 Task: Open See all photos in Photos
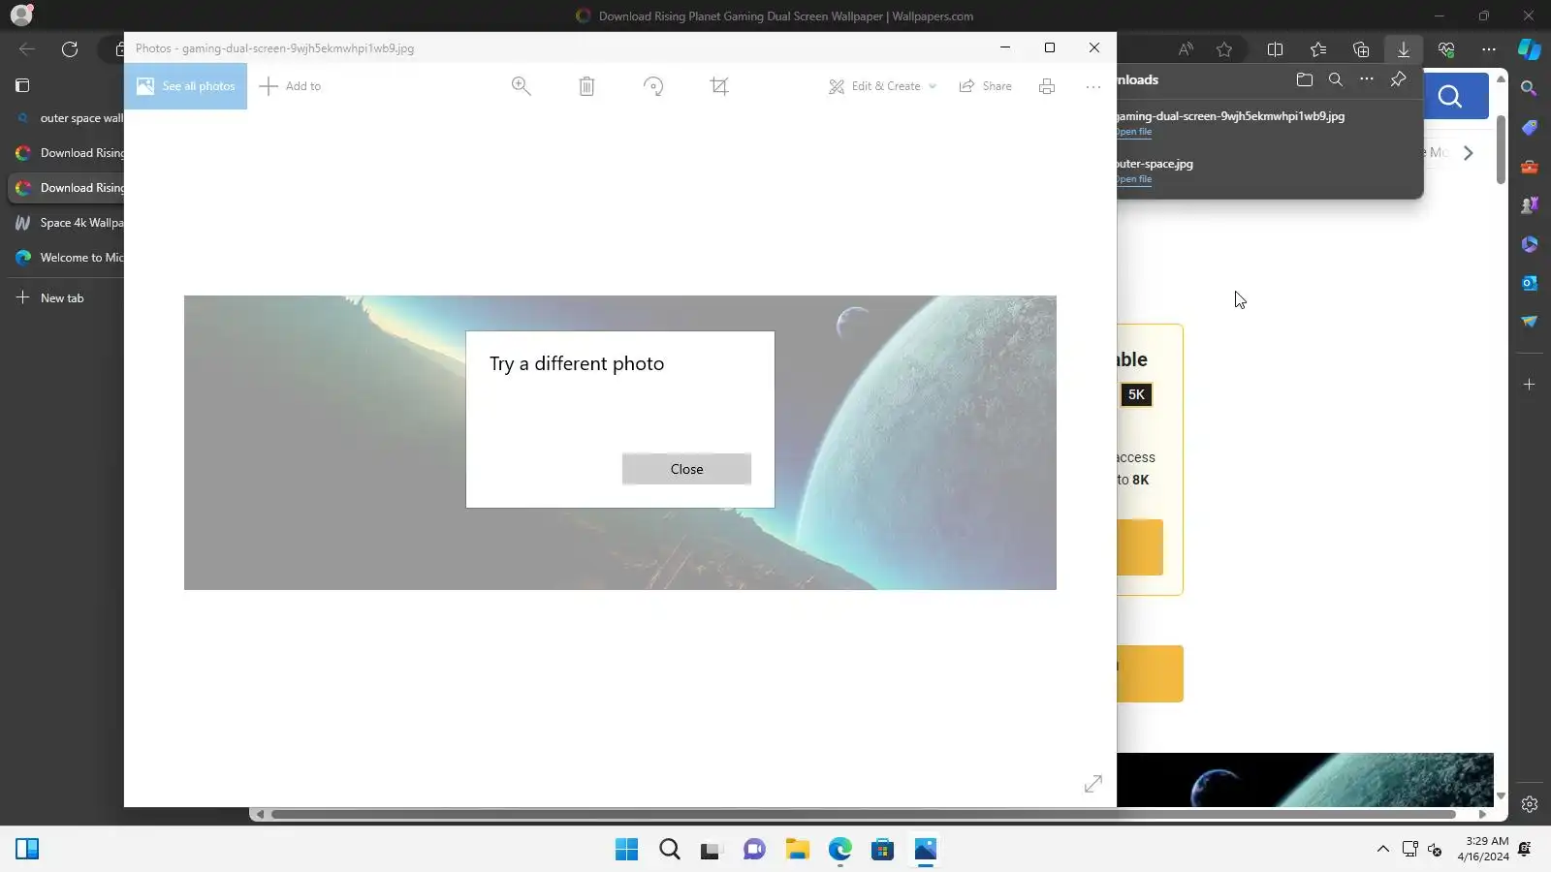(185, 86)
